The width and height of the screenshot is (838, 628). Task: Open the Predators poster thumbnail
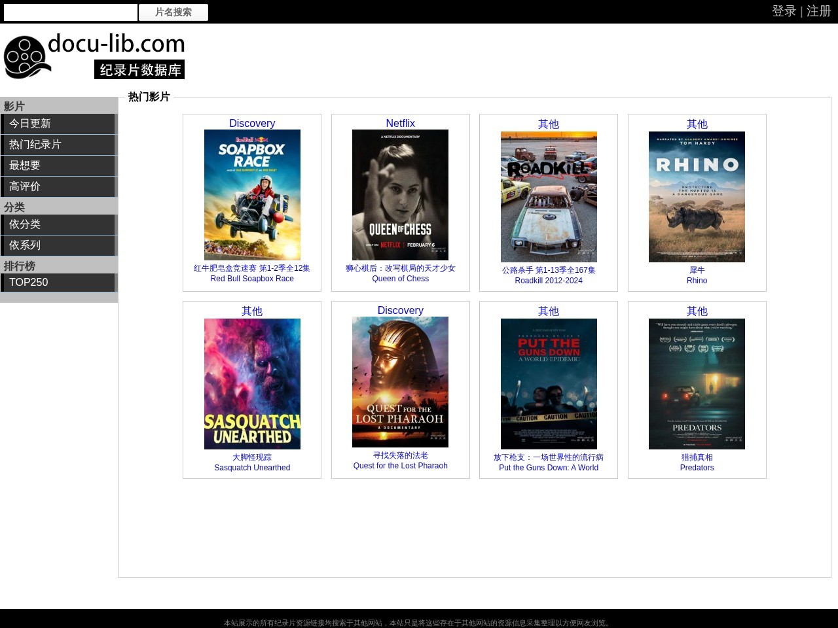[697, 384]
